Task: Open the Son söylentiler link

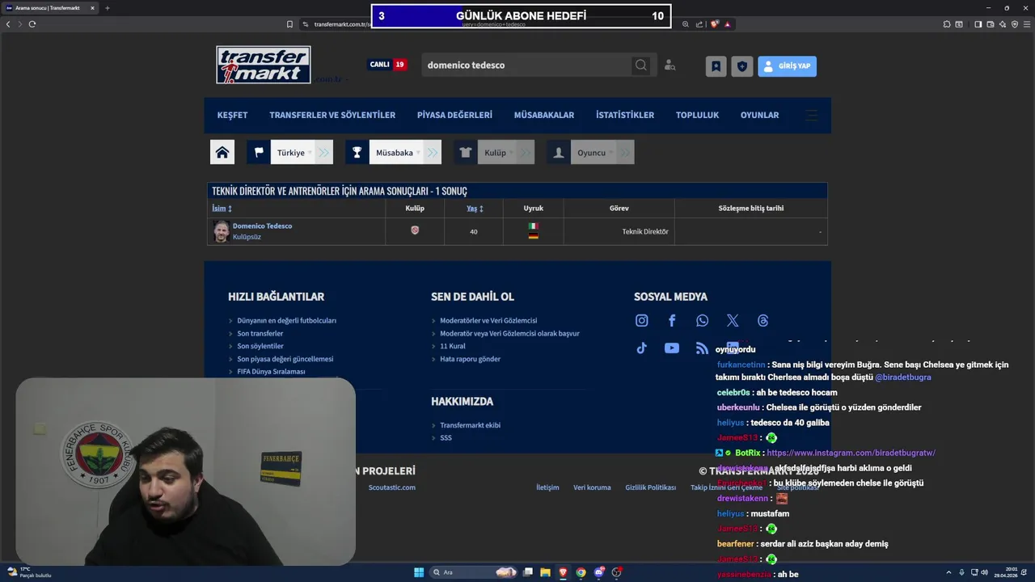Action: tap(260, 346)
